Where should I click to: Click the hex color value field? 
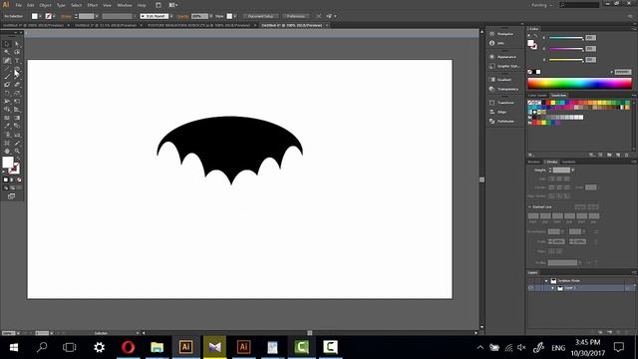pyautogui.click(x=622, y=72)
